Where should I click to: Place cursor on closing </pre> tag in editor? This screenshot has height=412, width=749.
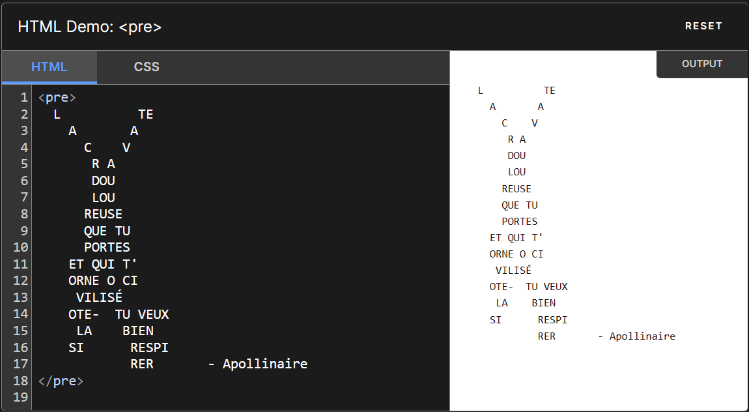[61, 381]
